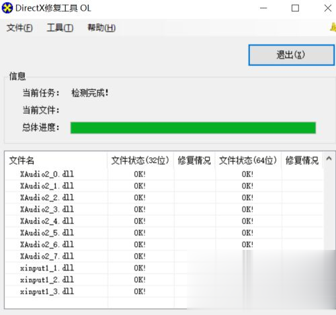This screenshot has height=315, width=336.
Task: Open the 工具(T) menu
Action: (x=60, y=28)
